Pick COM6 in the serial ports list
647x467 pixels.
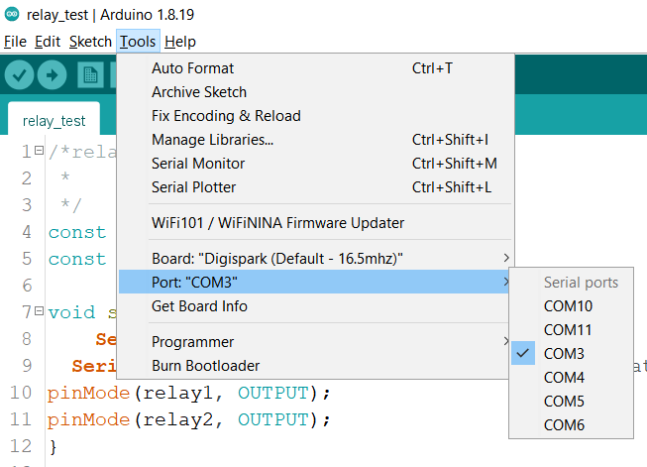tap(564, 425)
